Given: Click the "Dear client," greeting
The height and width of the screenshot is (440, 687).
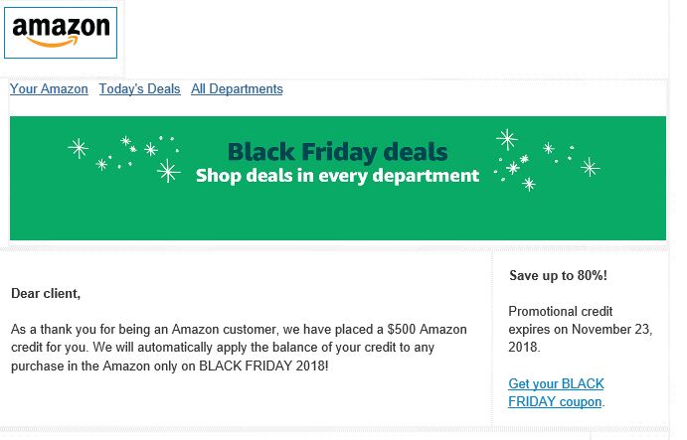Looking at the screenshot, I should [x=46, y=293].
